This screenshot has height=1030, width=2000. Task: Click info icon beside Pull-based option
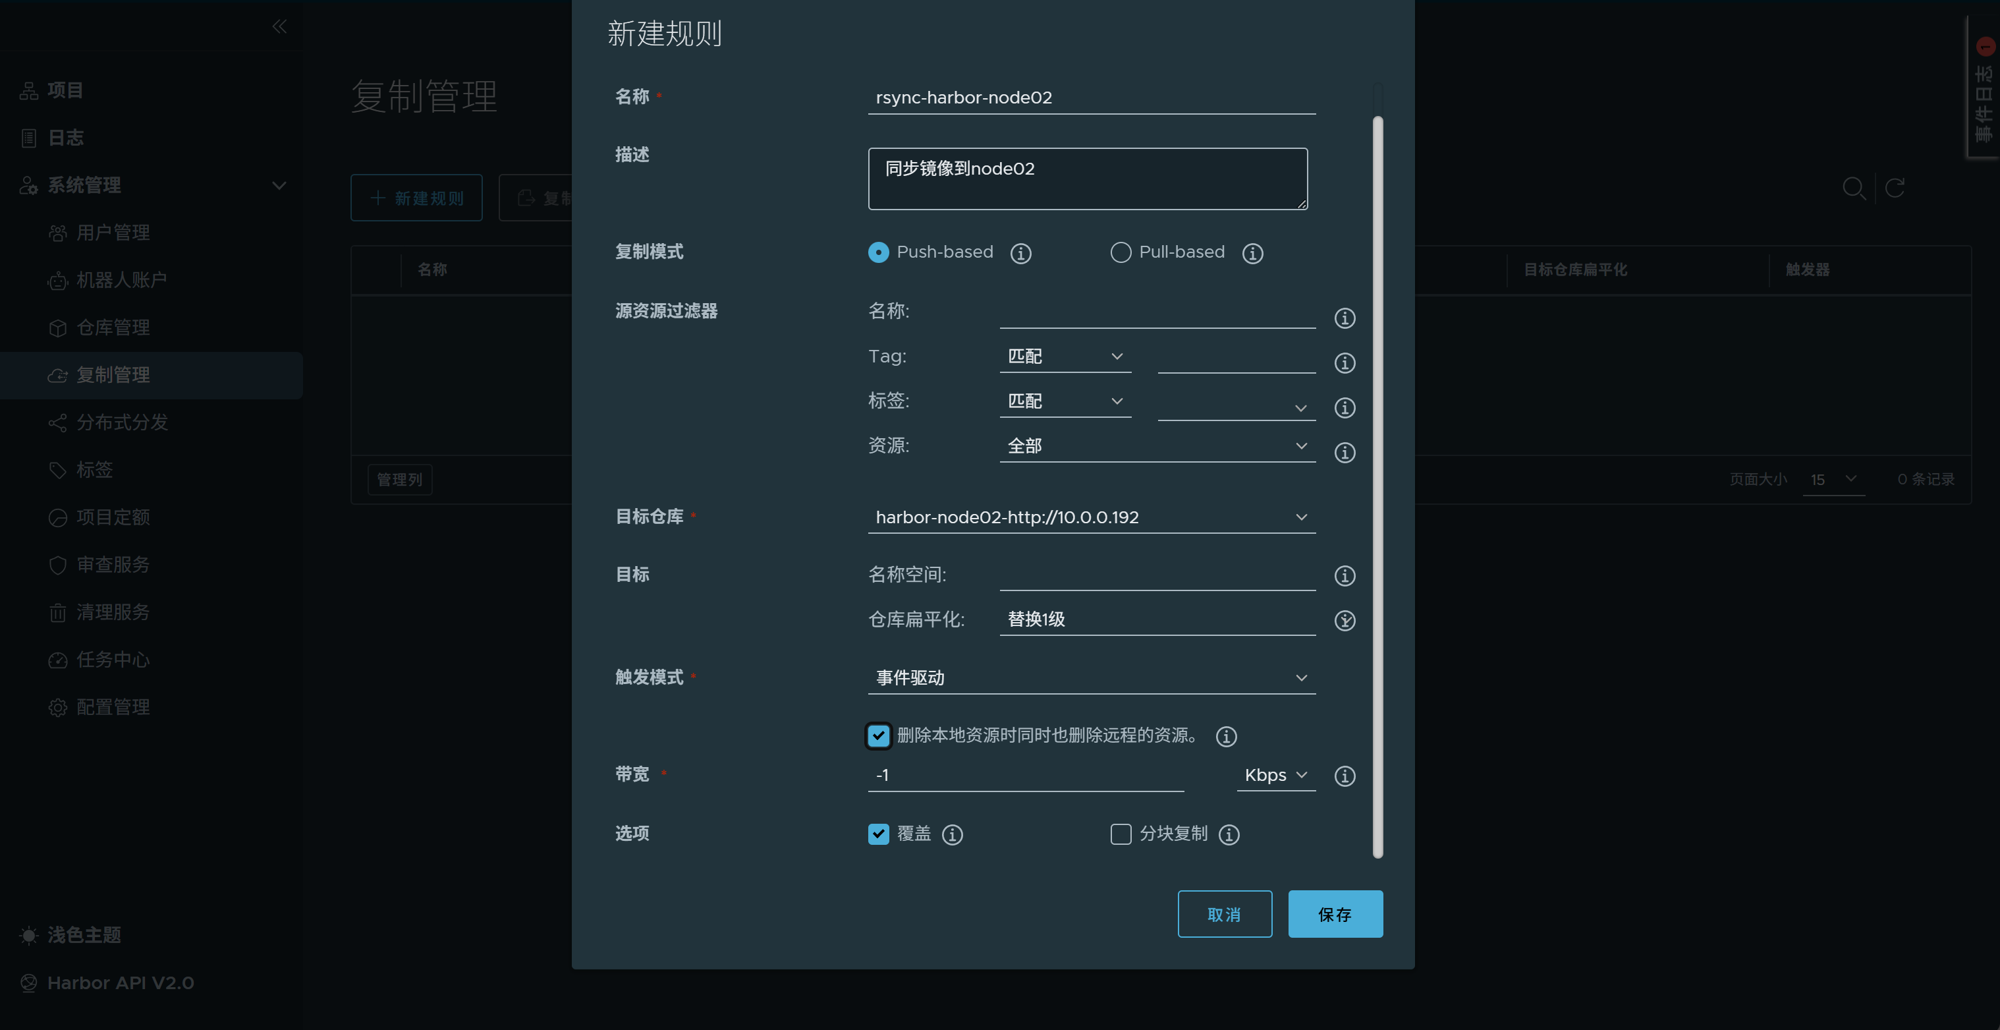point(1252,253)
